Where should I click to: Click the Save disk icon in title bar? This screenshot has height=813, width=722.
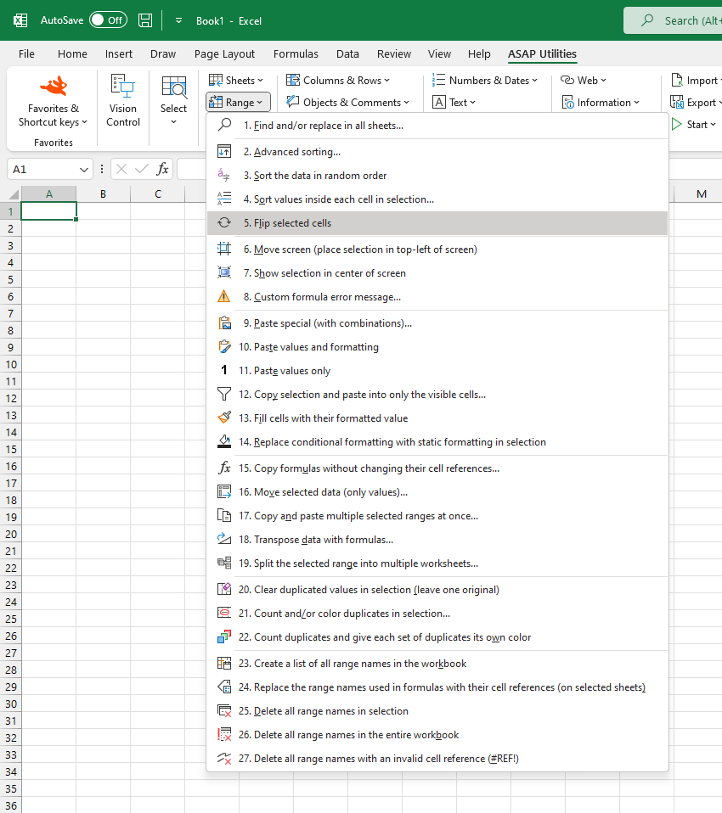145,20
